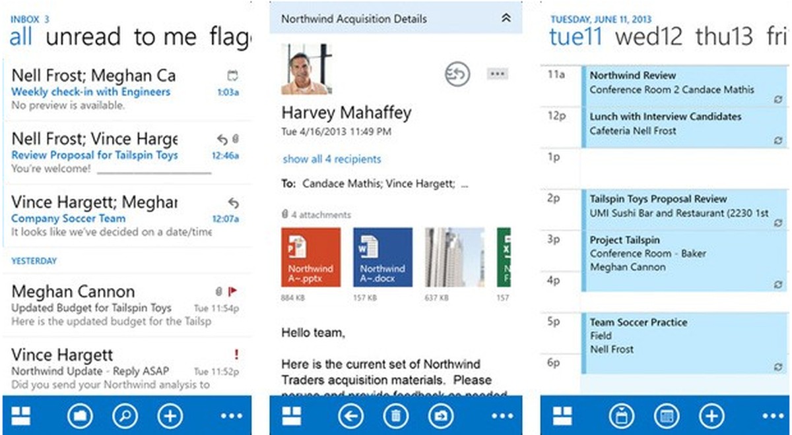Screen dimensions: 792x435
Task: Compose a new email with the plus icon
Action: 170,416
